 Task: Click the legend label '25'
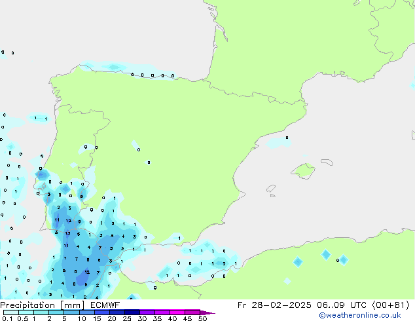pyautogui.click(x=127, y=318)
